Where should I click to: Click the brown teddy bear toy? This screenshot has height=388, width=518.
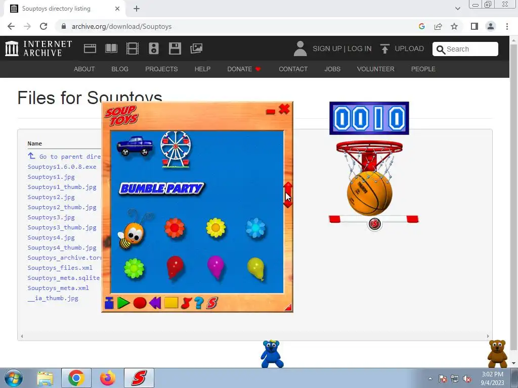click(498, 354)
